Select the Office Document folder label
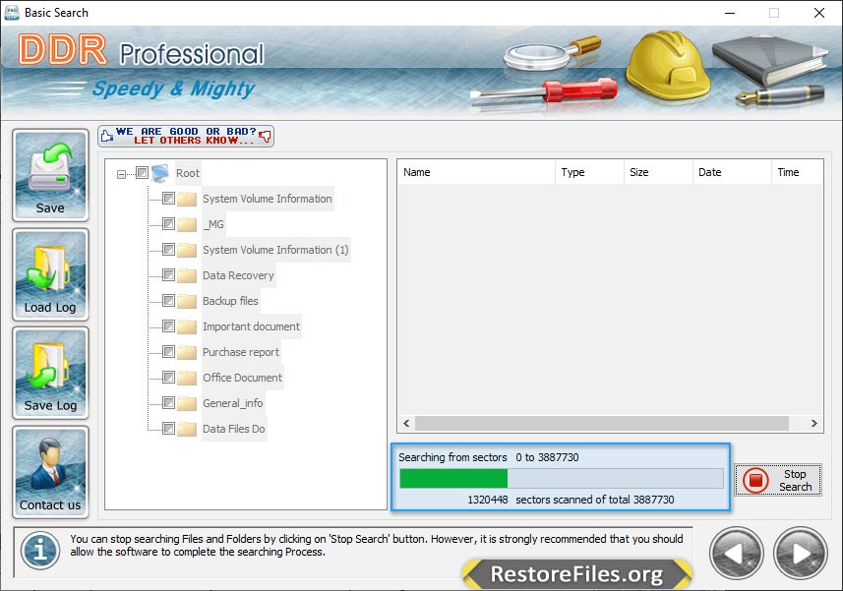 click(x=242, y=378)
